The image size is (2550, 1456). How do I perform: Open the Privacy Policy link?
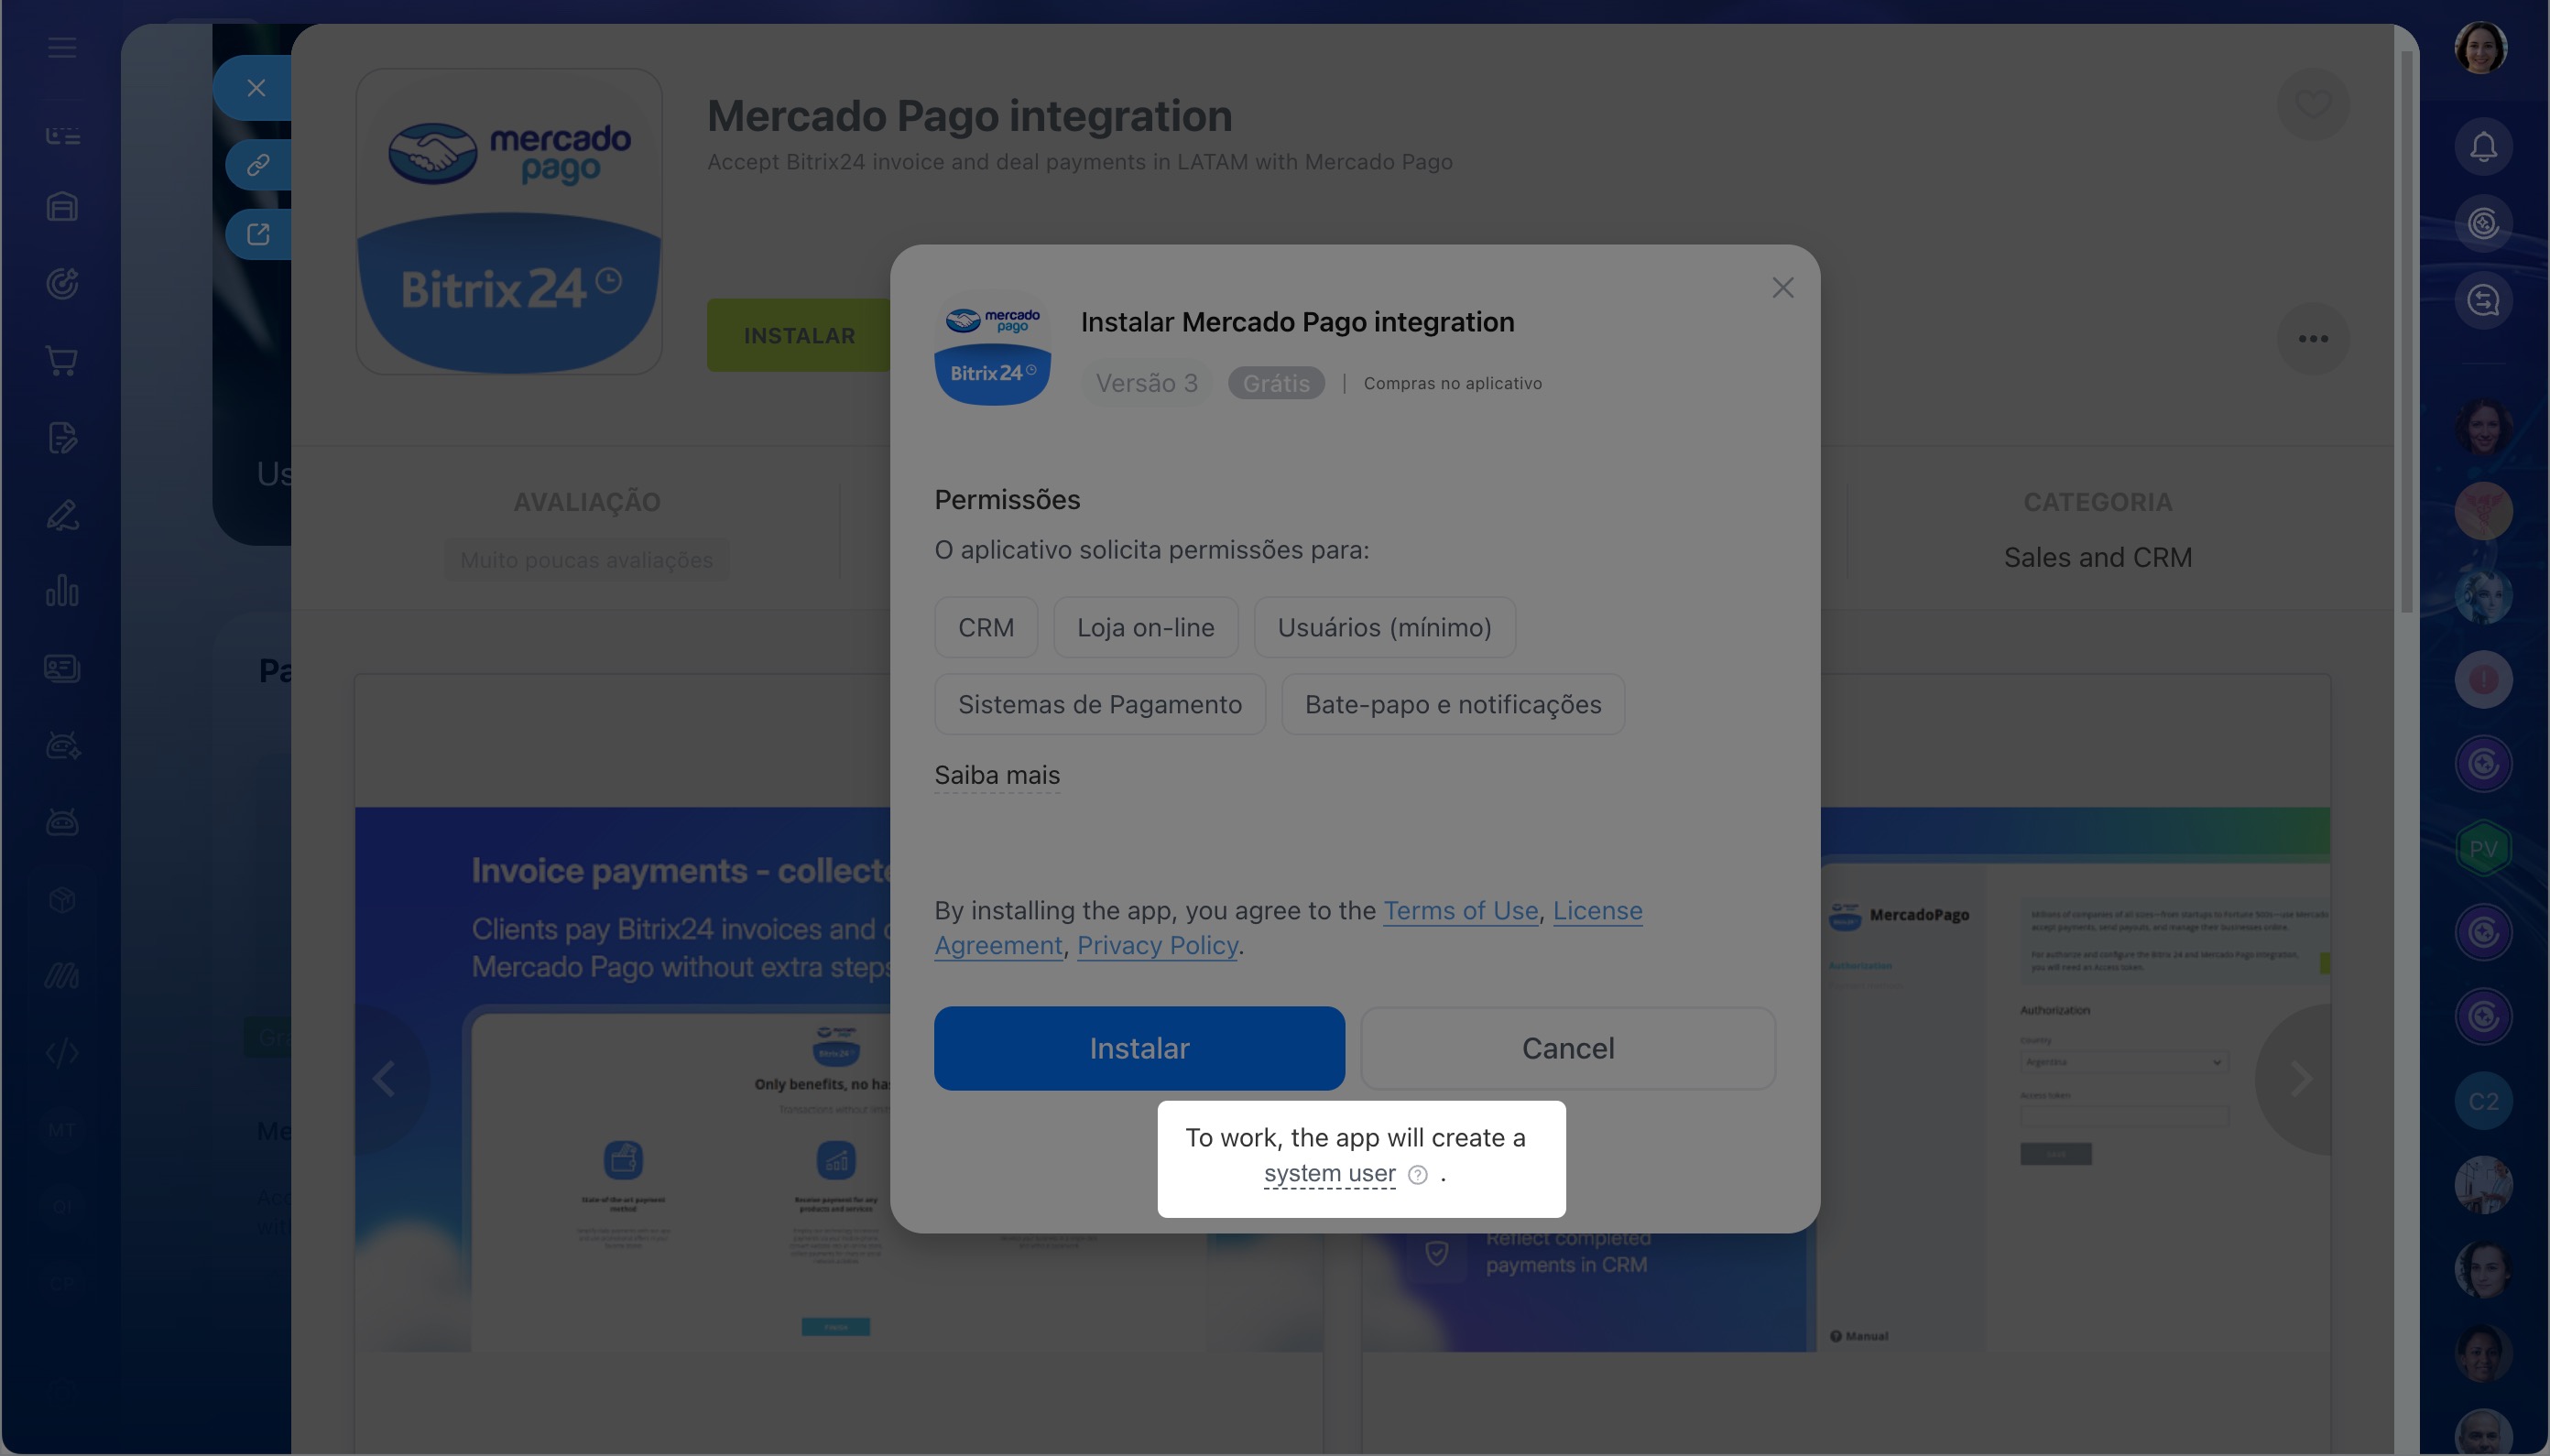point(1157,945)
